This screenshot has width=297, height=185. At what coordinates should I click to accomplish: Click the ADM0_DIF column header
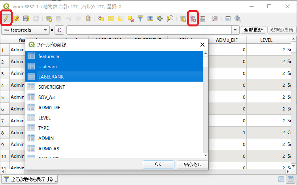click(227, 40)
